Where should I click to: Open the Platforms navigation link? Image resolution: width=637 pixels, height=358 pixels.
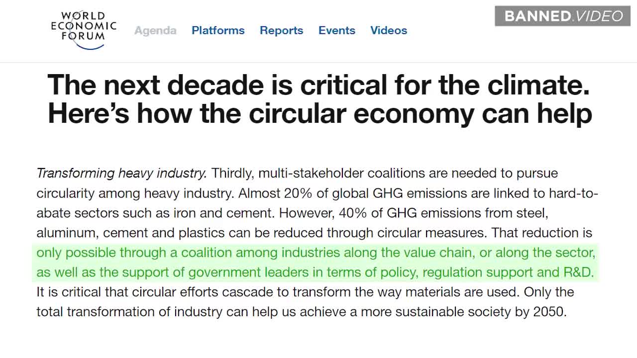point(218,30)
